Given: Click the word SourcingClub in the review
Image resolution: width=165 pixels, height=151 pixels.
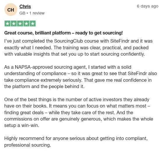Looking at the screenshot, I should [x=68, y=41].
